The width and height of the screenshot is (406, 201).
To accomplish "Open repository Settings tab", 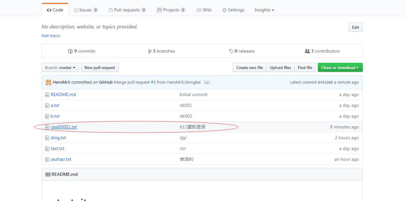I will tap(233, 10).
